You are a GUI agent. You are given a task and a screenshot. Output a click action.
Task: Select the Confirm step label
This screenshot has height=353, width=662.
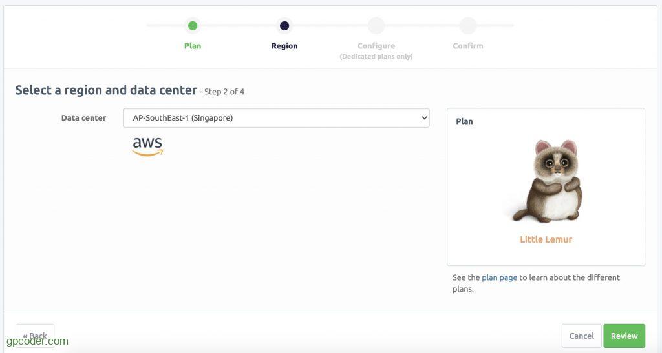468,46
